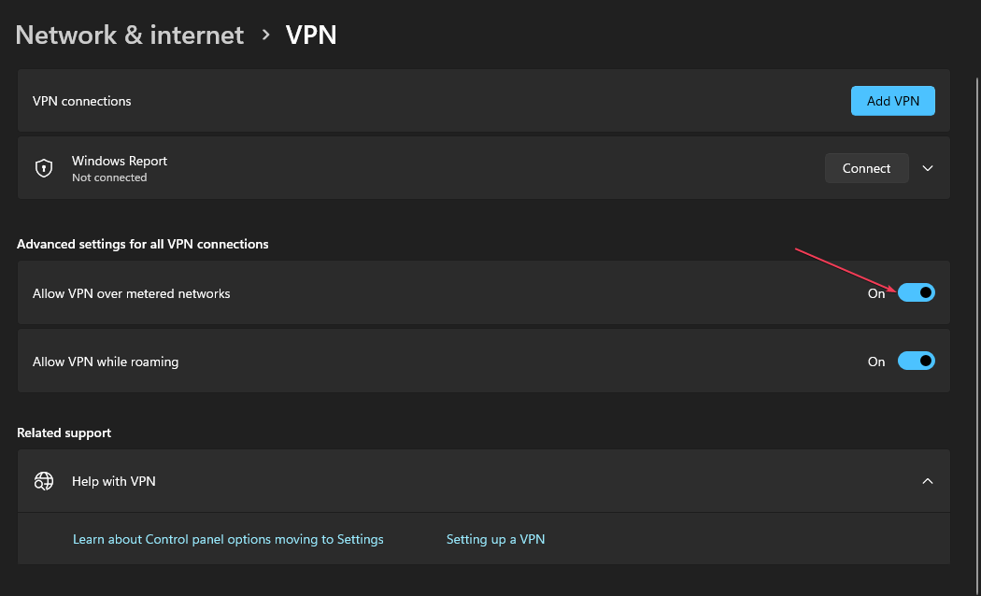
Task: Navigate back via Network & internet breadcrumb
Action: tap(129, 35)
